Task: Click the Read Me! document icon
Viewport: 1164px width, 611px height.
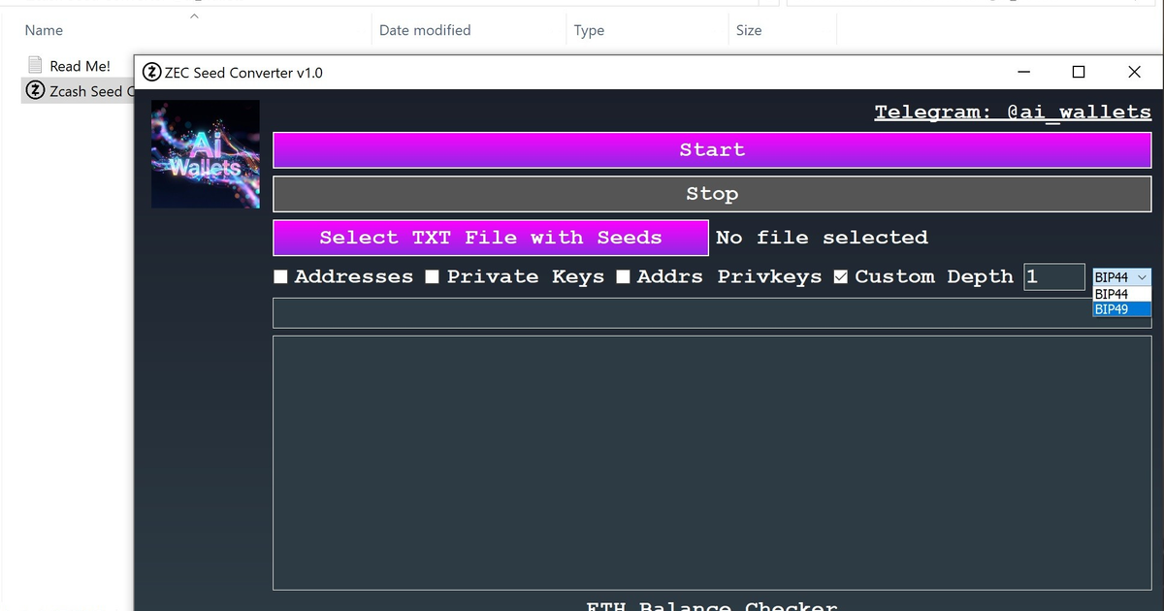Action: (x=35, y=66)
